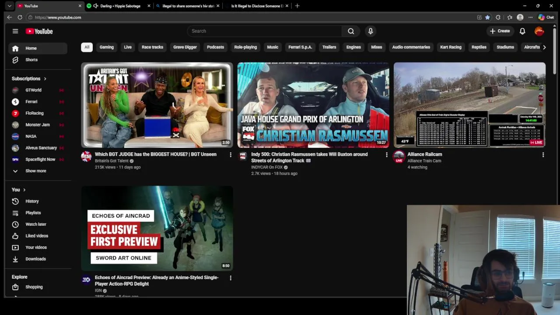Select the Kart Racing filter chip
The width and height of the screenshot is (560, 315).
[451, 47]
